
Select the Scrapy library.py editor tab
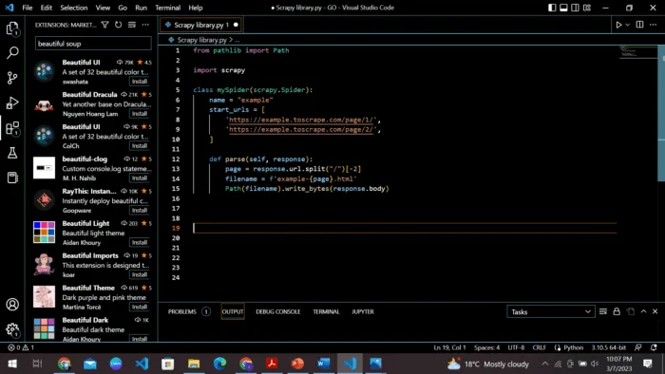200,25
